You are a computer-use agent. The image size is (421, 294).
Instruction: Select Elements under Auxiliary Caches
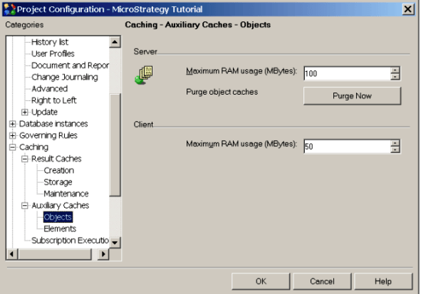pos(60,229)
